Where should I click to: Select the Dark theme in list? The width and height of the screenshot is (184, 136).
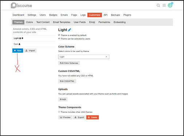point(34,44)
